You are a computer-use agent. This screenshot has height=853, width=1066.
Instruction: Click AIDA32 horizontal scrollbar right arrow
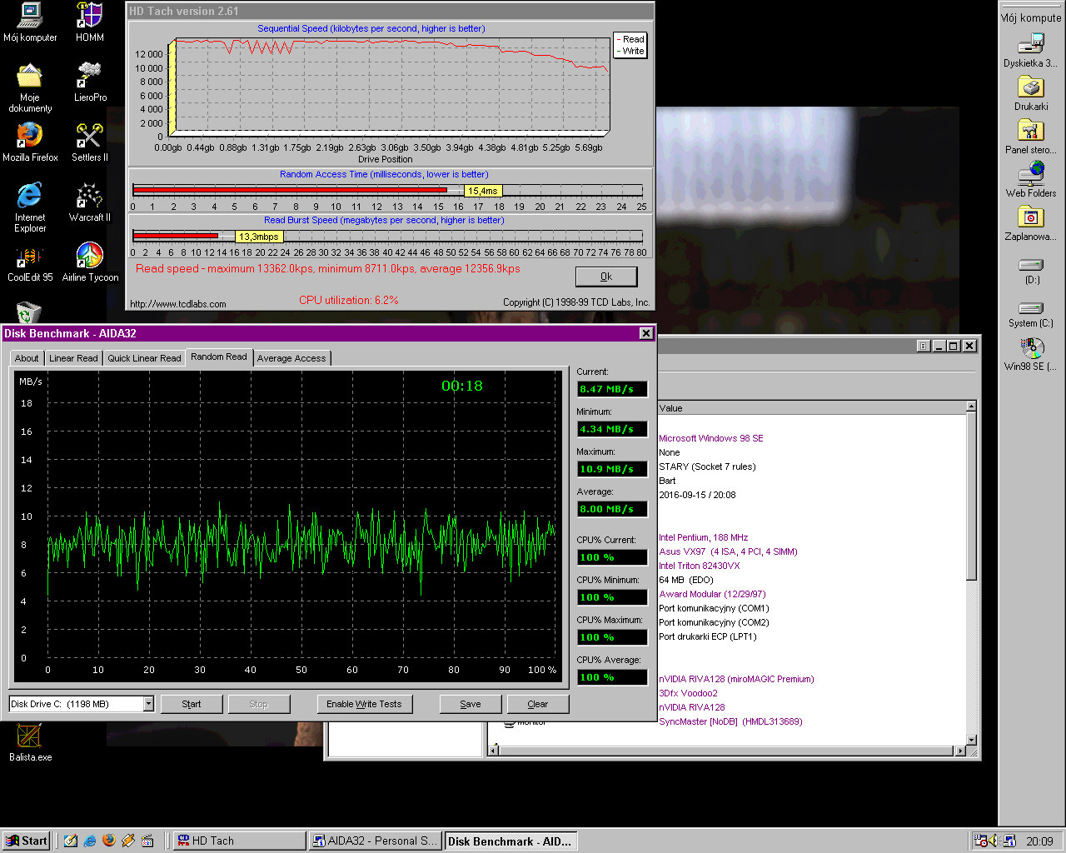click(960, 751)
